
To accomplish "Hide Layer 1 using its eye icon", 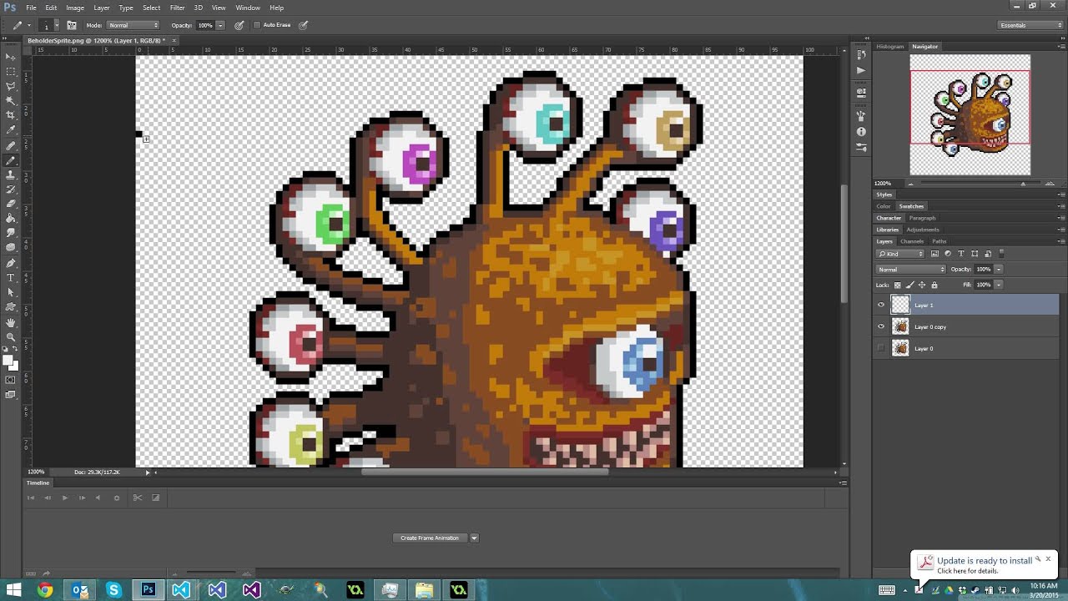I will 881,305.
